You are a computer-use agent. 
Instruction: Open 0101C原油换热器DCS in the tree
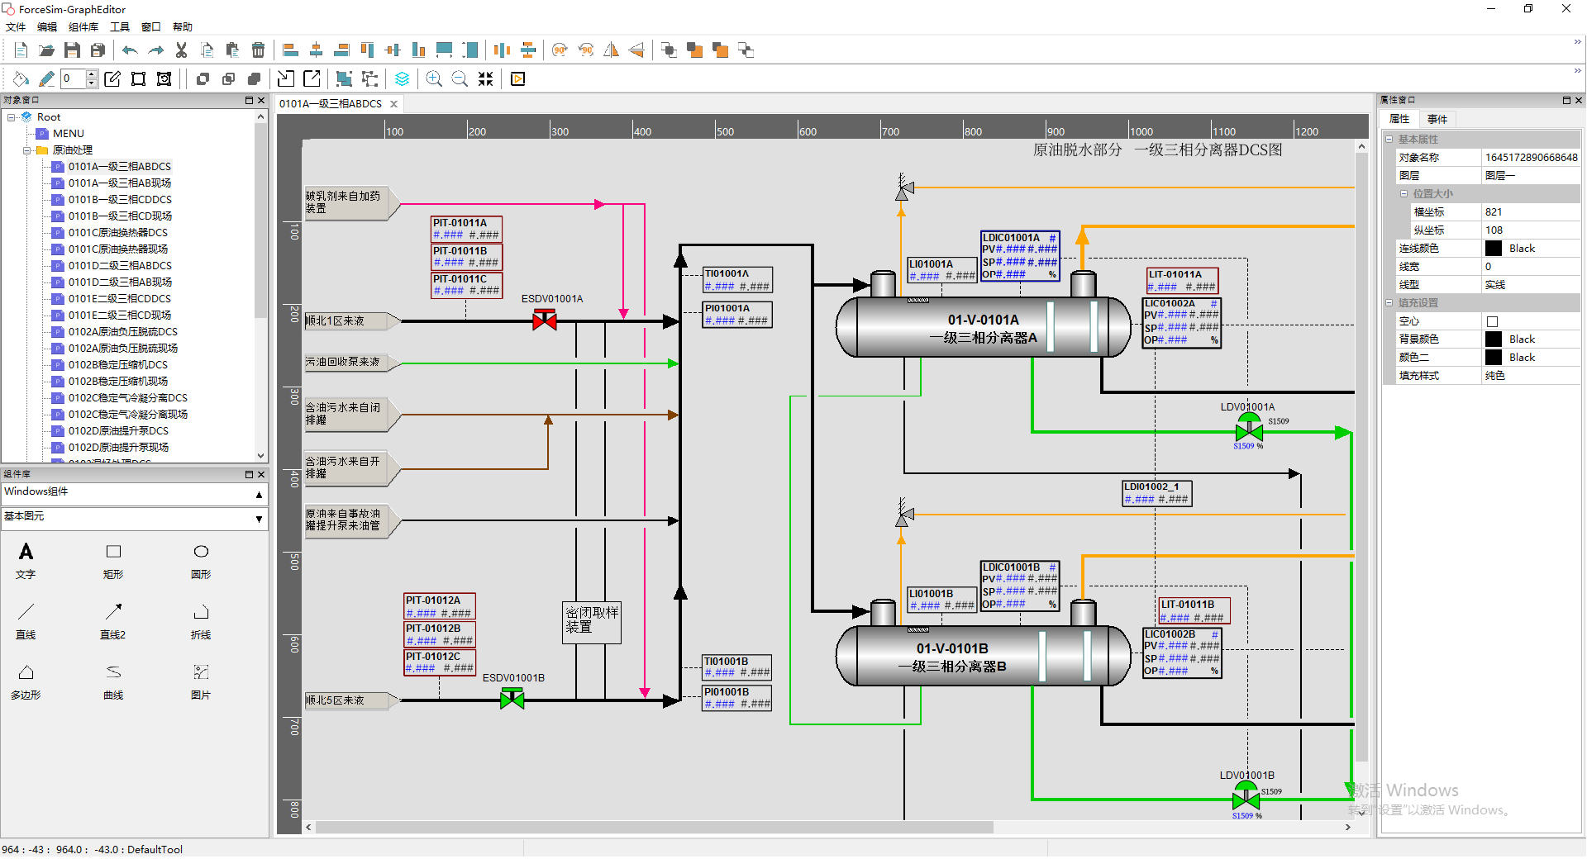pos(117,233)
